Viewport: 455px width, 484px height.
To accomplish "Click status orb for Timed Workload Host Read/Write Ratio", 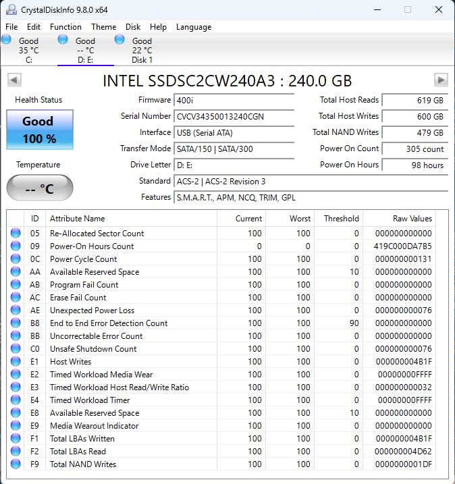I will point(16,387).
